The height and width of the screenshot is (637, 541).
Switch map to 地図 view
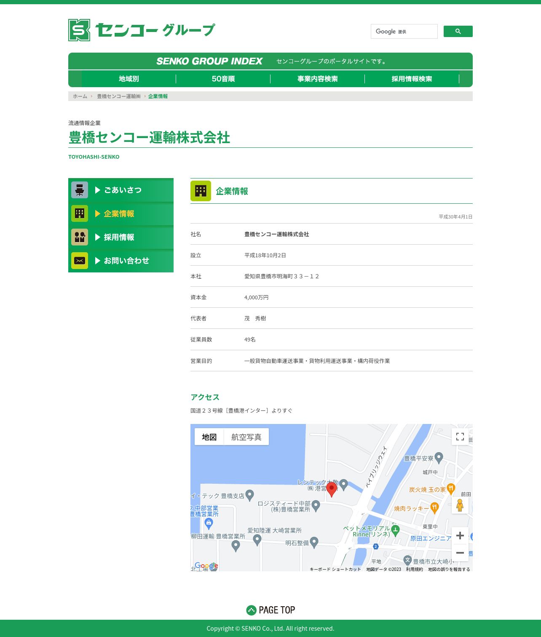(209, 437)
